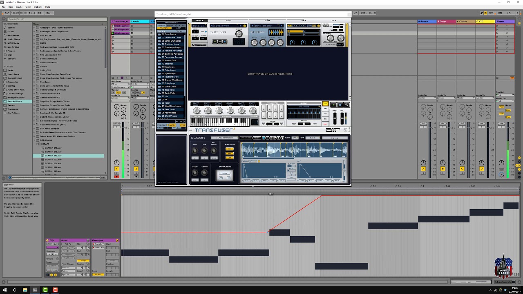
Task: Arm track 1 for recording
Action: [x=116, y=176]
